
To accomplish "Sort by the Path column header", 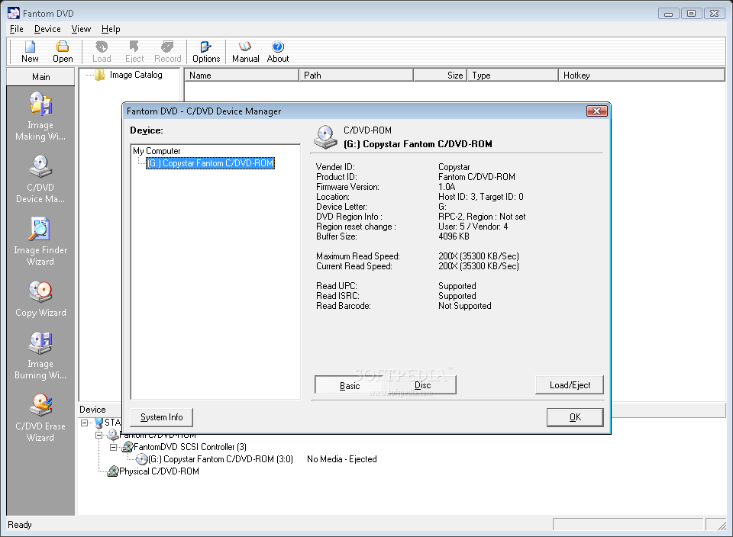I will point(357,76).
